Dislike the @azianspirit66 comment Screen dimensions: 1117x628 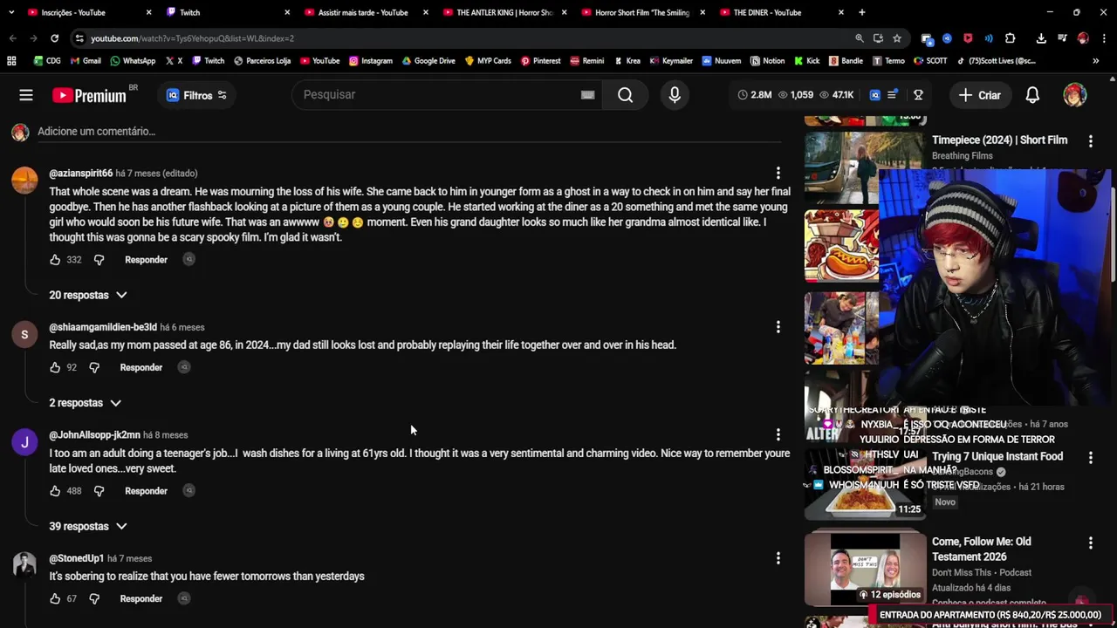pyautogui.click(x=99, y=260)
